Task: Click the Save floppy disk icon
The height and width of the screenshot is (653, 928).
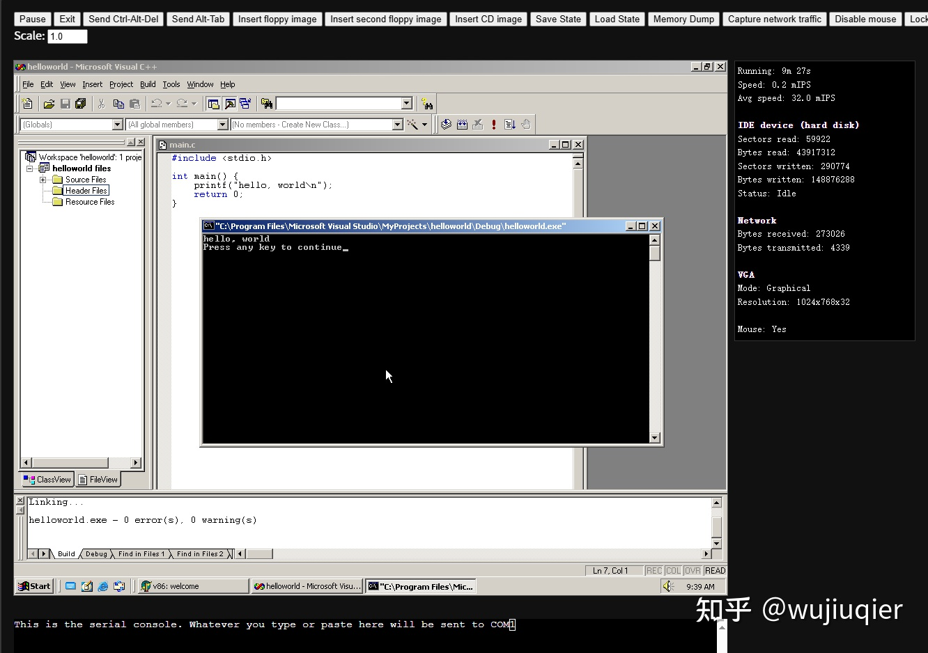Action: click(65, 104)
